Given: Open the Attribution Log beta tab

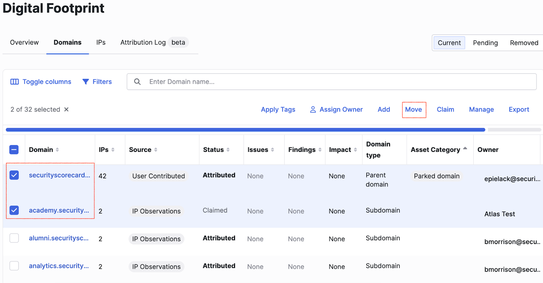Looking at the screenshot, I should (154, 42).
